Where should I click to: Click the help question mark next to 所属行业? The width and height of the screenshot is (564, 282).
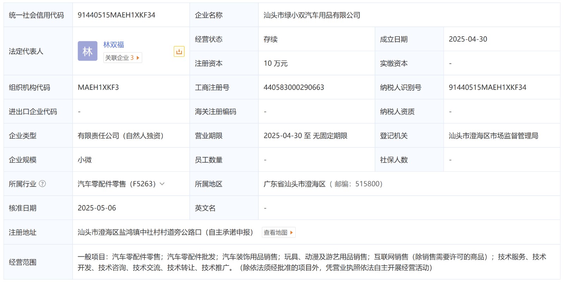pos(42,184)
